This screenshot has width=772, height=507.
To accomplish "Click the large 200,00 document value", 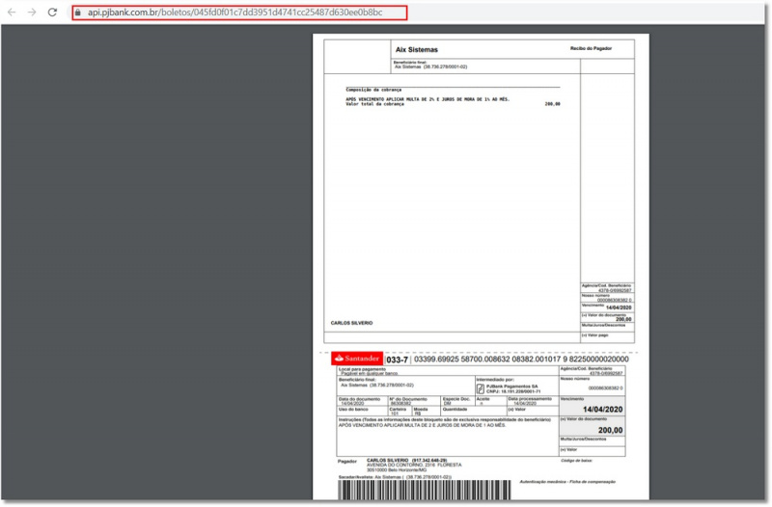I will coord(610,430).
